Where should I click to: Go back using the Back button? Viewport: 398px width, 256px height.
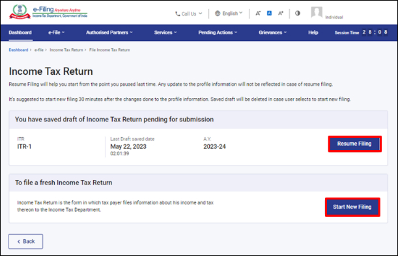25,241
